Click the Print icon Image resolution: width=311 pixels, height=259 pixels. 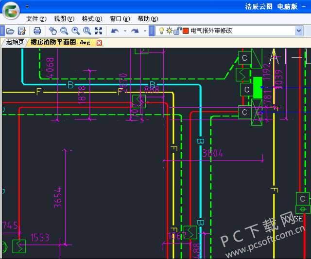[37, 31]
